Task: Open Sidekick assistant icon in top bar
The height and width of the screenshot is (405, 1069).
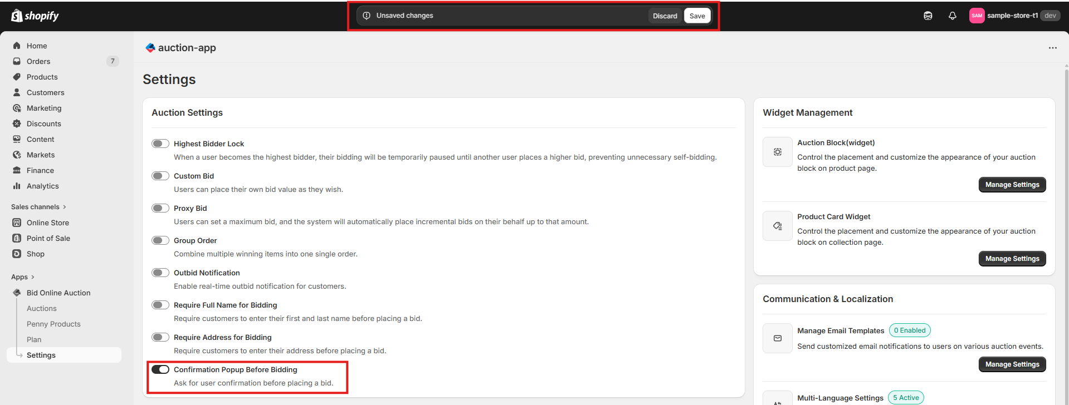Action: (x=928, y=16)
